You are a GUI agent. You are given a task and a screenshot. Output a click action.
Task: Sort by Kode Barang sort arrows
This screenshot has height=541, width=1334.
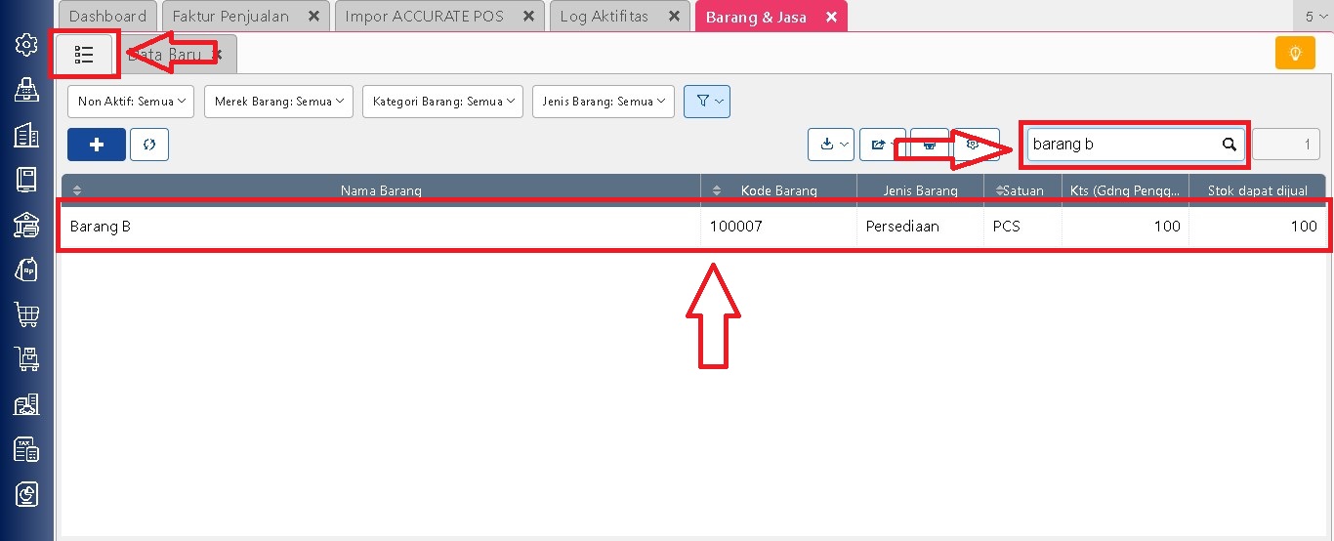click(x=717, y=190)
